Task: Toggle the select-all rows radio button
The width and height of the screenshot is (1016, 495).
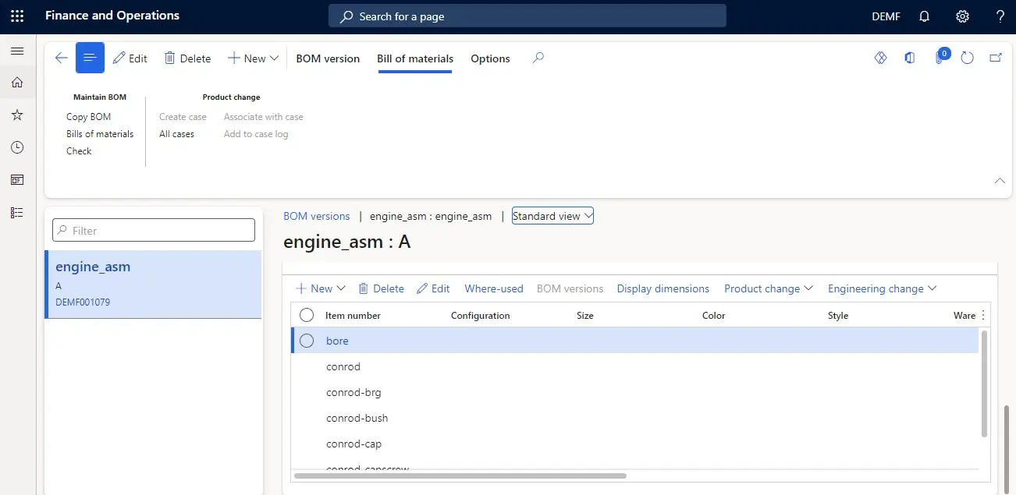Action: coord(307,315)
